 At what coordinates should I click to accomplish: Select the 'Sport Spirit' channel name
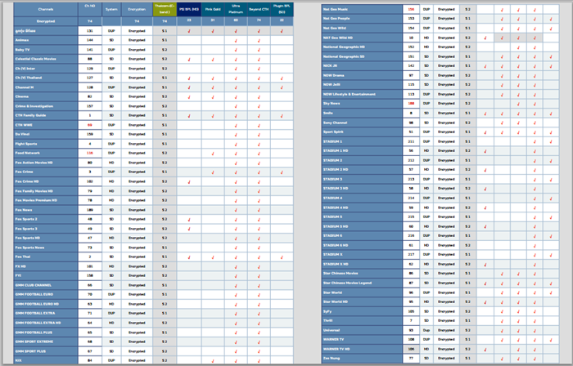coord(362,132)
